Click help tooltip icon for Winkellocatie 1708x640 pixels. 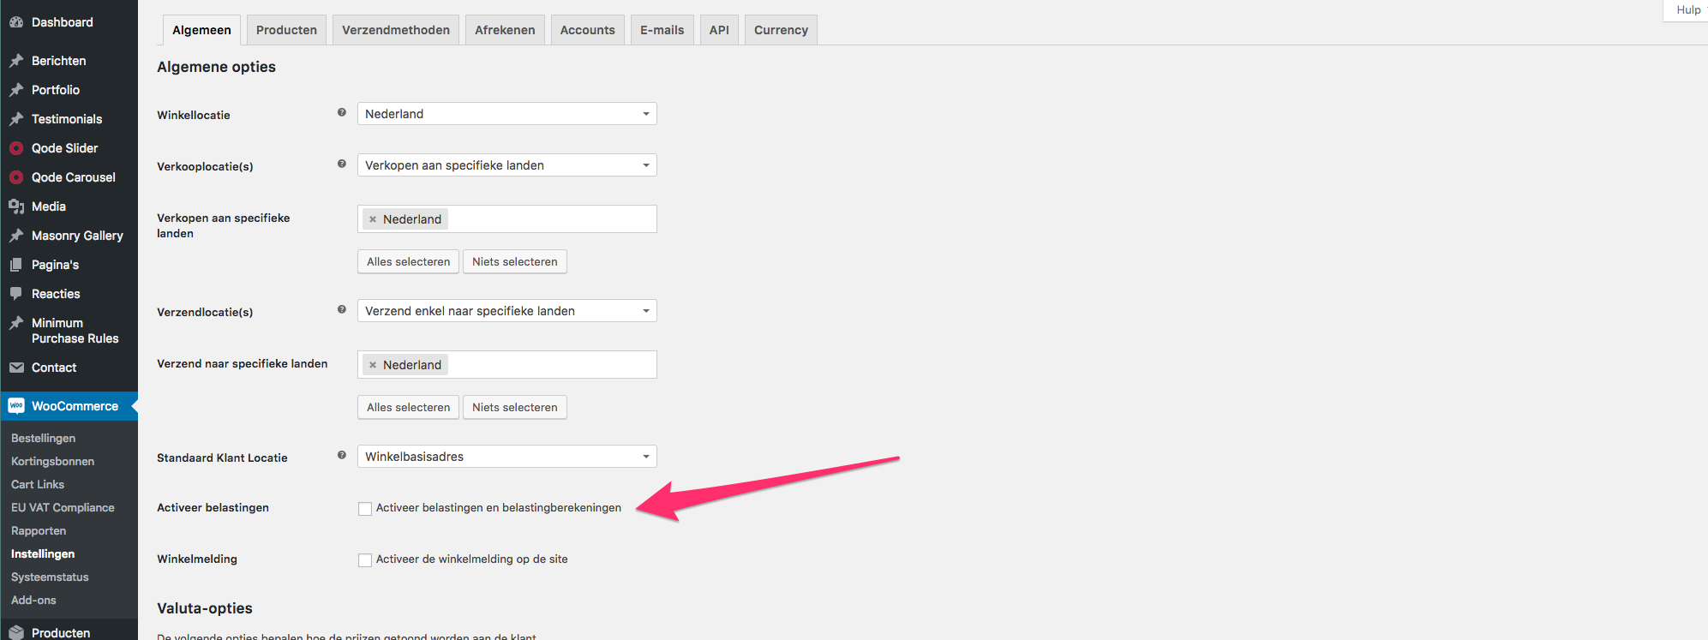point(342,112)
